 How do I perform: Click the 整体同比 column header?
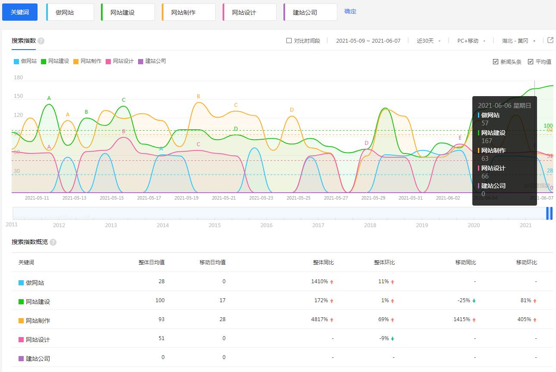(x=324, y=263)
